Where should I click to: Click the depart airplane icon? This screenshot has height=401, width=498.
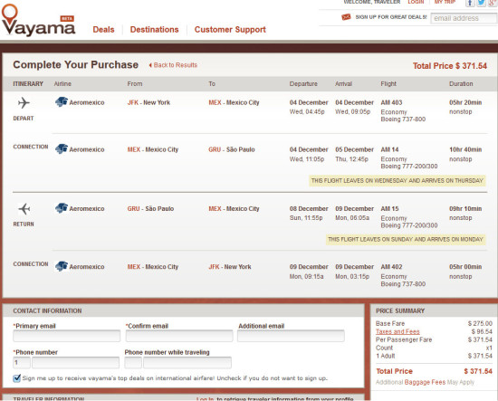click(24, 102)
